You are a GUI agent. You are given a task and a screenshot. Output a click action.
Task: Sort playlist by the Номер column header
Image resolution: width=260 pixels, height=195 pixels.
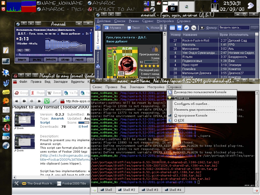[176, 35]
